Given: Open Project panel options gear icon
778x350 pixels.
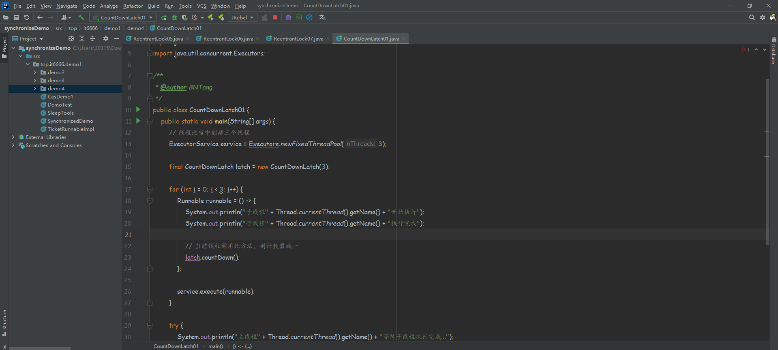Looking at the screenshot, I should [106, 38].
